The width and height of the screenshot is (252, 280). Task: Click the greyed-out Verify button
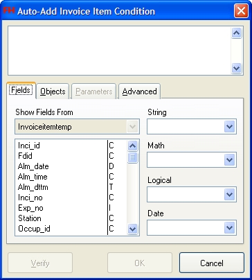tap(40, 263)
